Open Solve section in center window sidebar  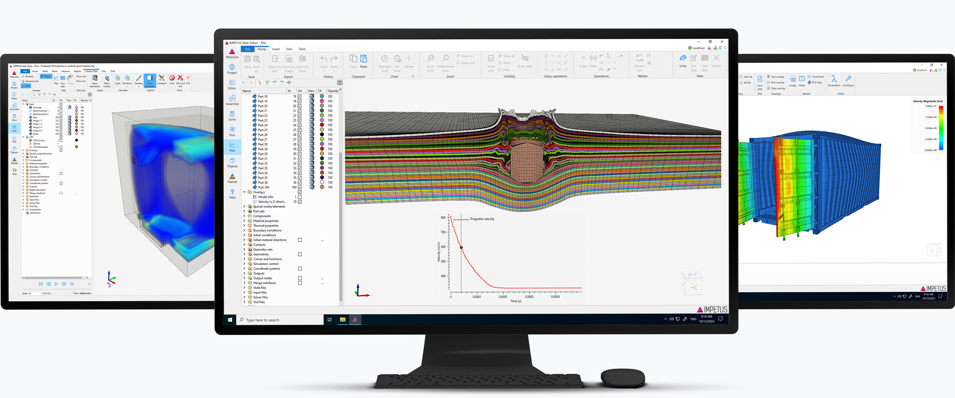tap(232, 116)
